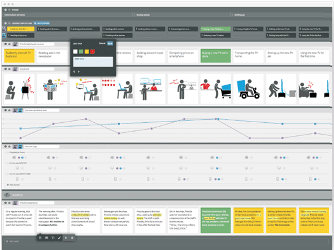Choose the red color swatch
The image size is (334, 250).
coord(92,51)
